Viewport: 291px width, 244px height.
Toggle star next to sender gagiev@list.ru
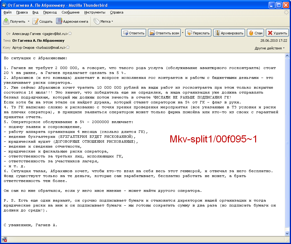click(x=70, y=33)
